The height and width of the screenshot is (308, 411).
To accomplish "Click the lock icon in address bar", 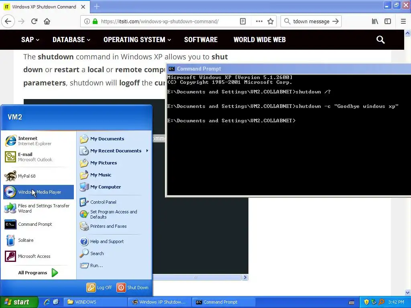I will click(x=95, y=21).
